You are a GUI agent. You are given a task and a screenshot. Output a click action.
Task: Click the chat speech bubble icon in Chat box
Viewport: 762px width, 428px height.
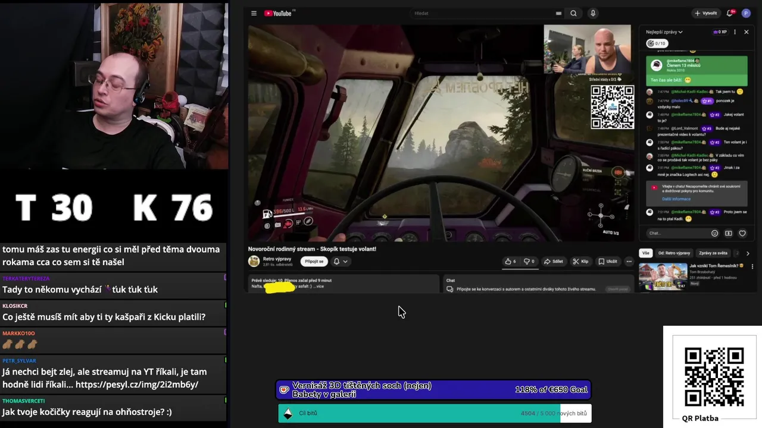[450, 289]
